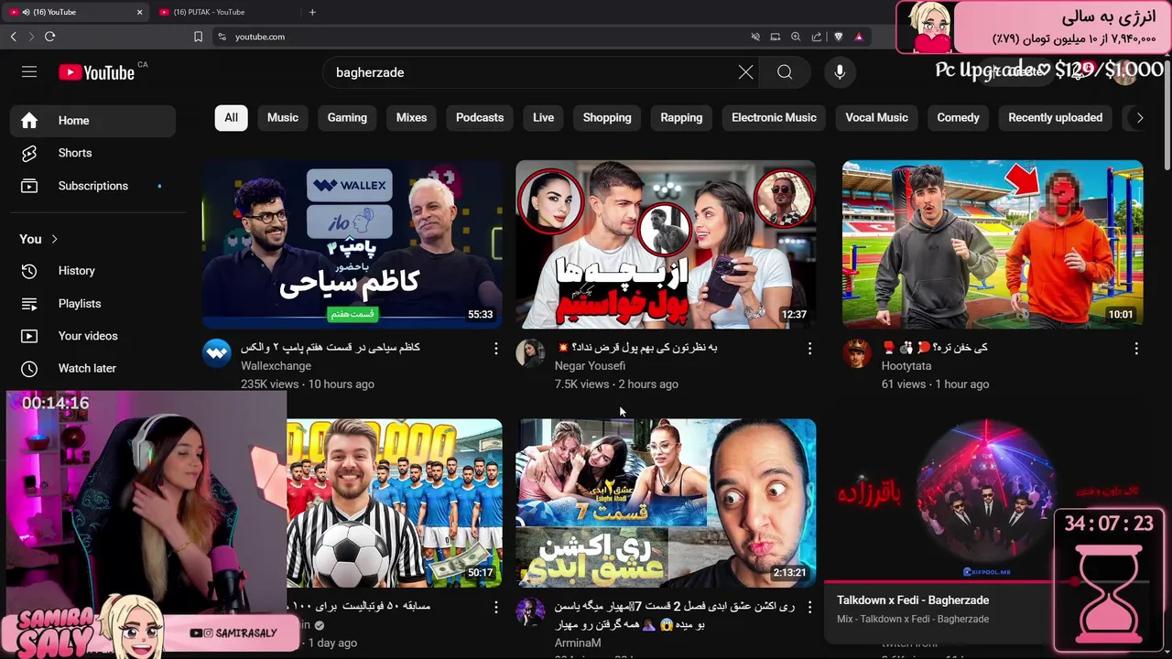Open Watch later from the sidebar
This screenshot has height=659, width=1172.
(x=92, y=368)
